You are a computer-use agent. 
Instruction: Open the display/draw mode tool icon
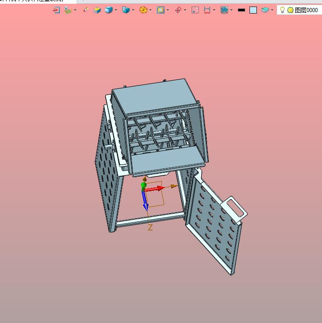68,10
